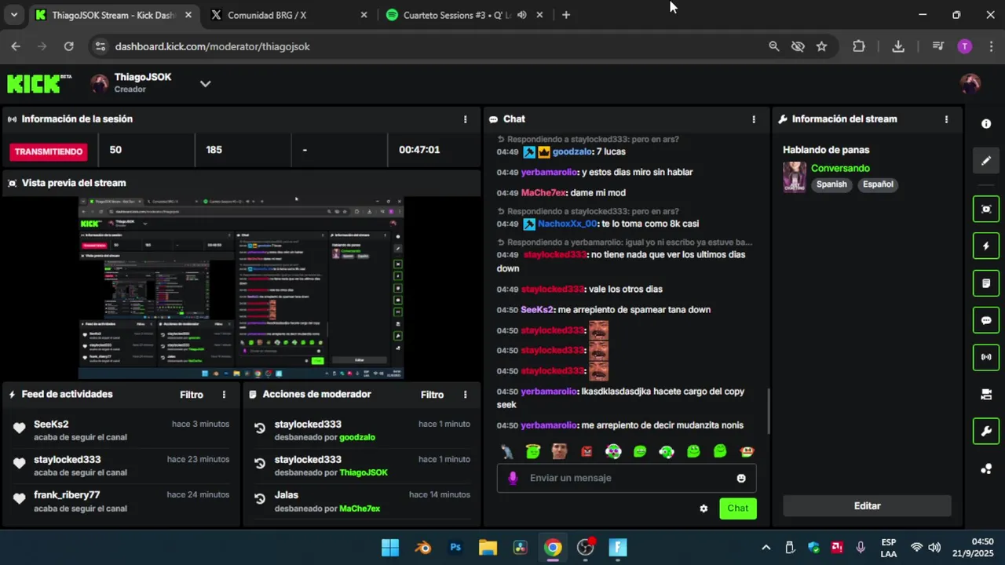The width and height of the screenshot is (1005, 565).
Task: Click the TRANSMITIENDO status badge
Action: (x=49, y=151)
